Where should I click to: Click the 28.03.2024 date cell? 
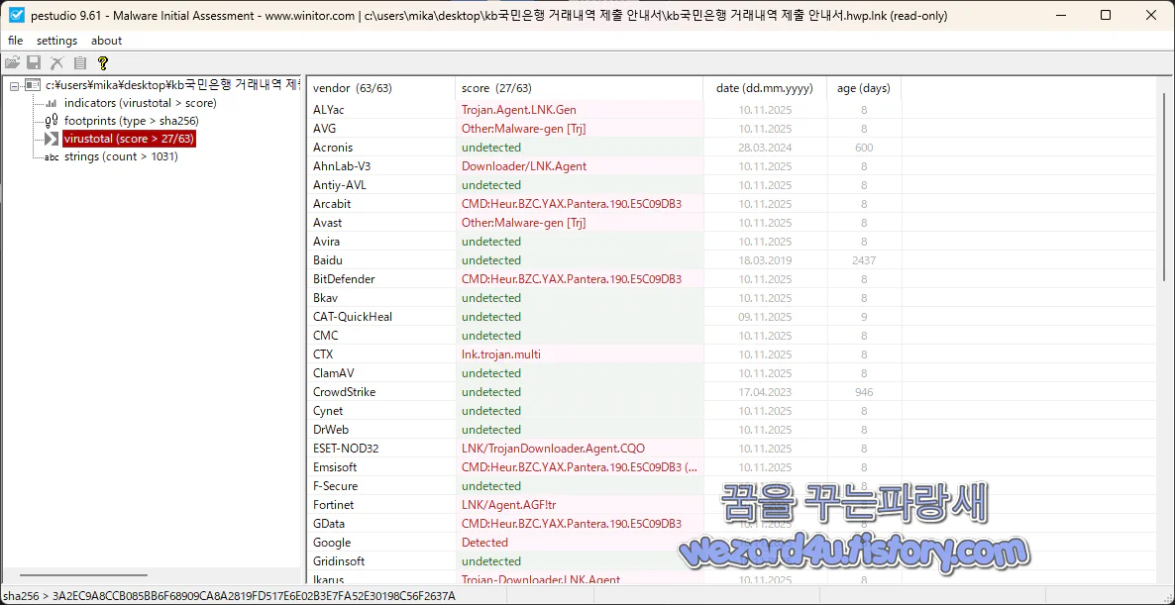tap(765, 148)
